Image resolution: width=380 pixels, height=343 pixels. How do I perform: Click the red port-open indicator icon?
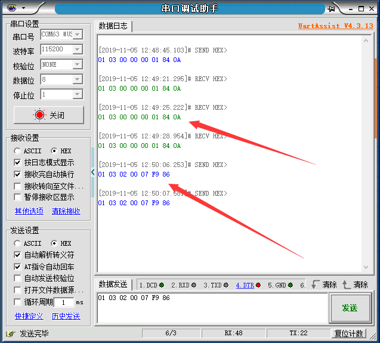39,115
